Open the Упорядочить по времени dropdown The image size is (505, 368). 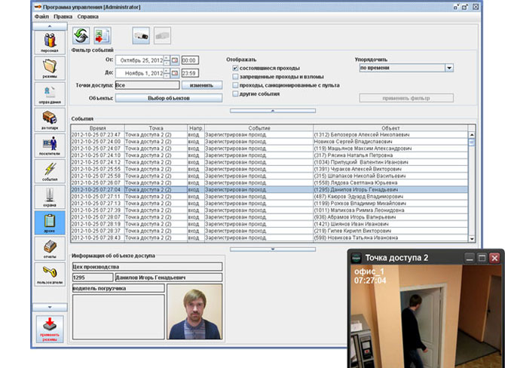pyautogui.click(x=449, y=68)
